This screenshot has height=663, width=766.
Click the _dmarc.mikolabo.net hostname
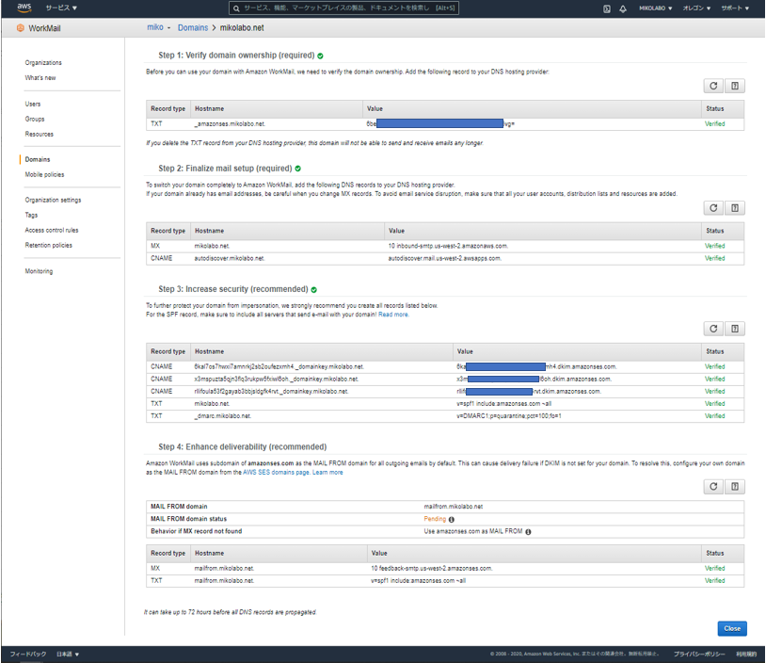pos(223,416)
